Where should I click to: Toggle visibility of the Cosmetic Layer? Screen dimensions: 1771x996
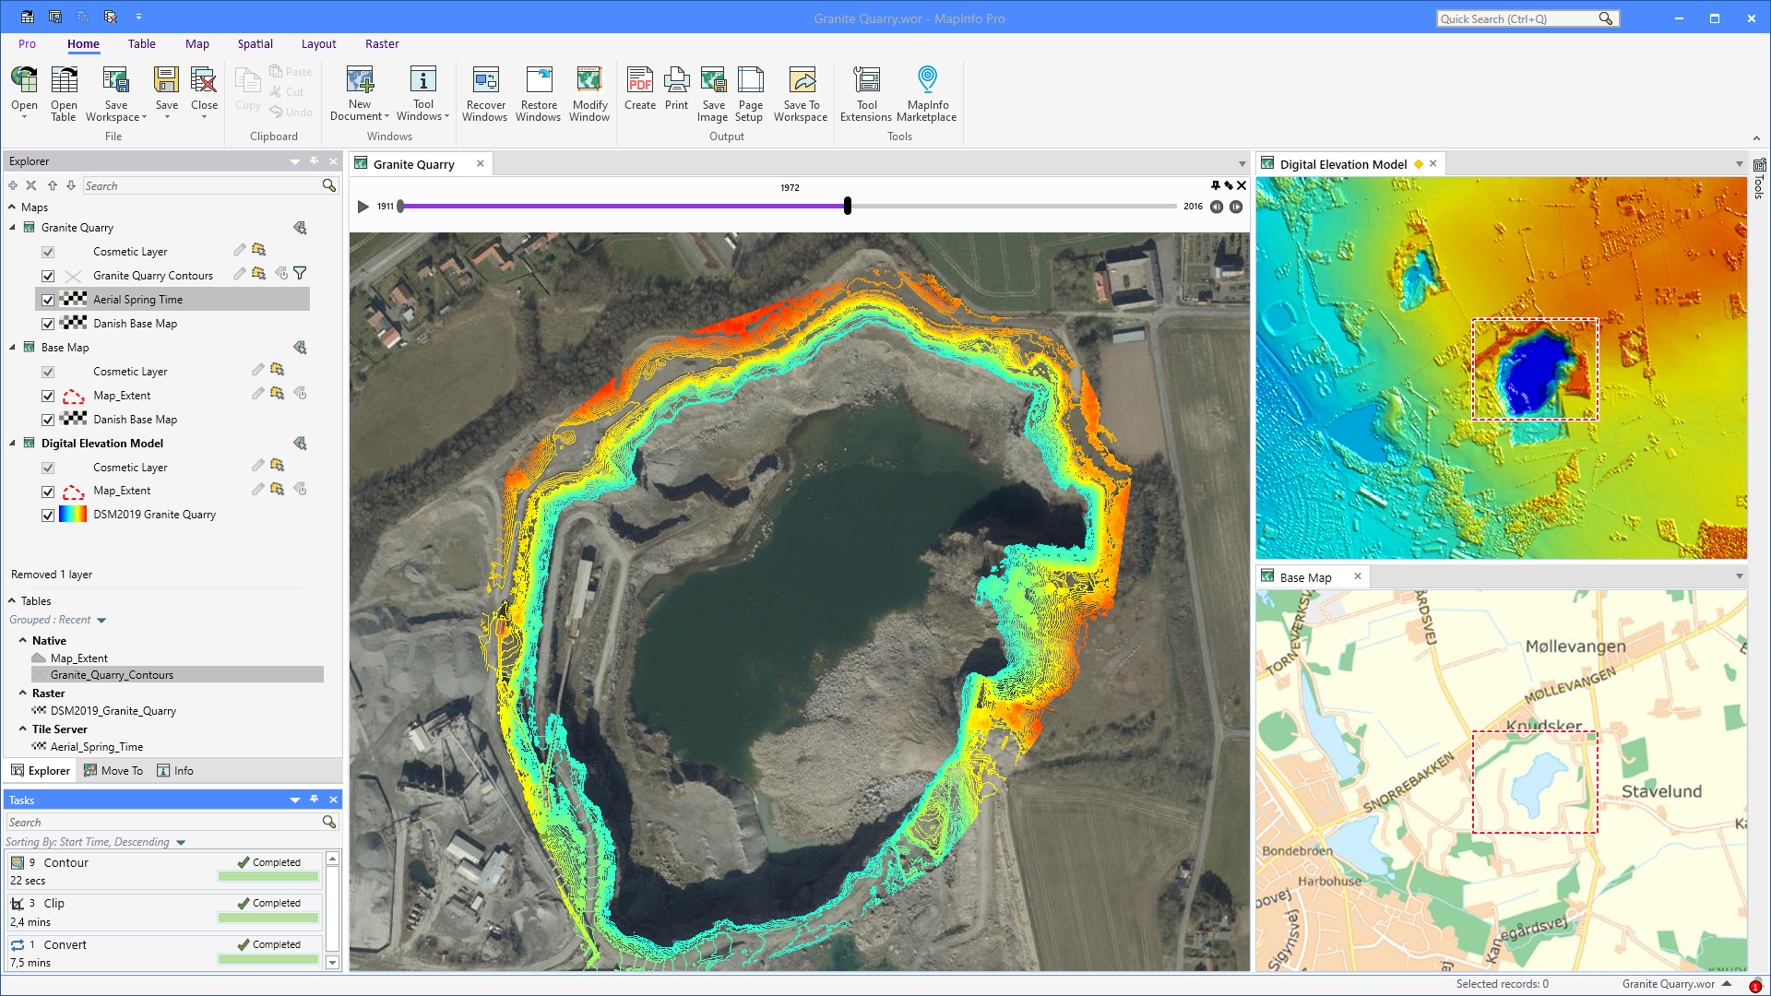point(47,251)
